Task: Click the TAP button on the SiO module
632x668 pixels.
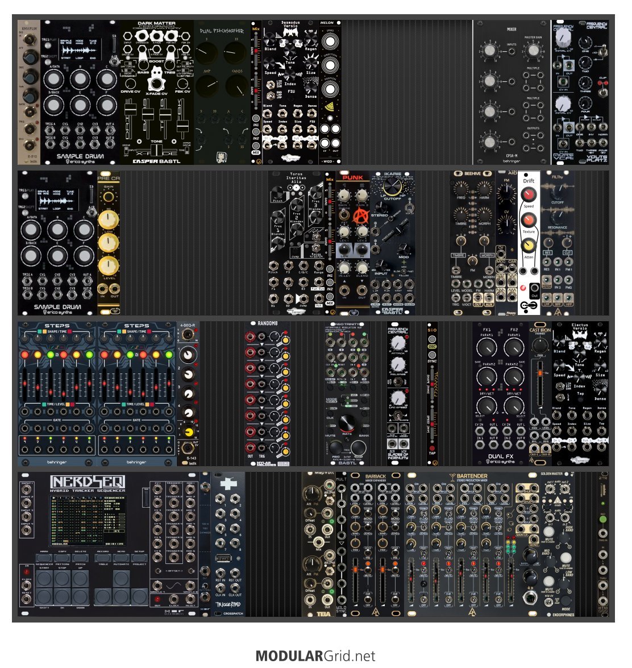Action: 432,448
